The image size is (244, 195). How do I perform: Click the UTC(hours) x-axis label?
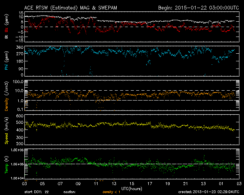click(132, 188)
